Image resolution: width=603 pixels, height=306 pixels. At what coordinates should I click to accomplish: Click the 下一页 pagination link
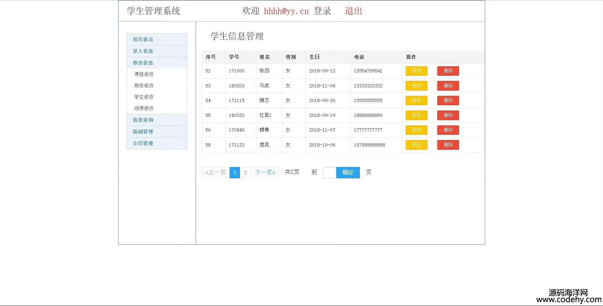click(265, 172)
